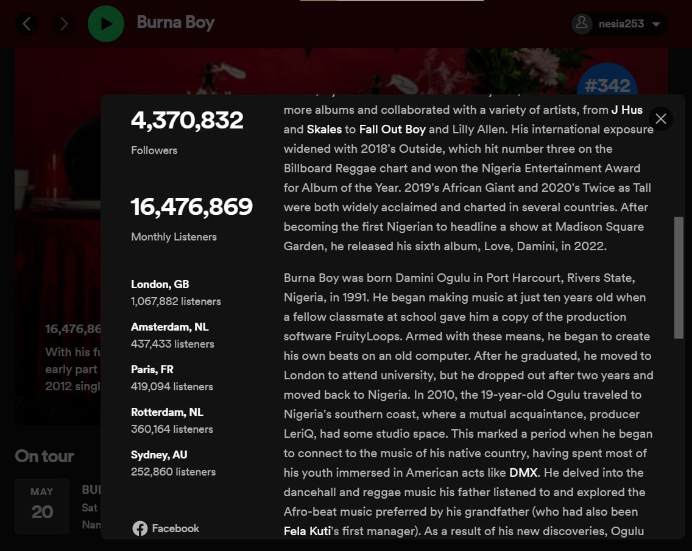Click the Facebook logo icon
This screenshot has width=692, height=551.
[x=140, y=528]
